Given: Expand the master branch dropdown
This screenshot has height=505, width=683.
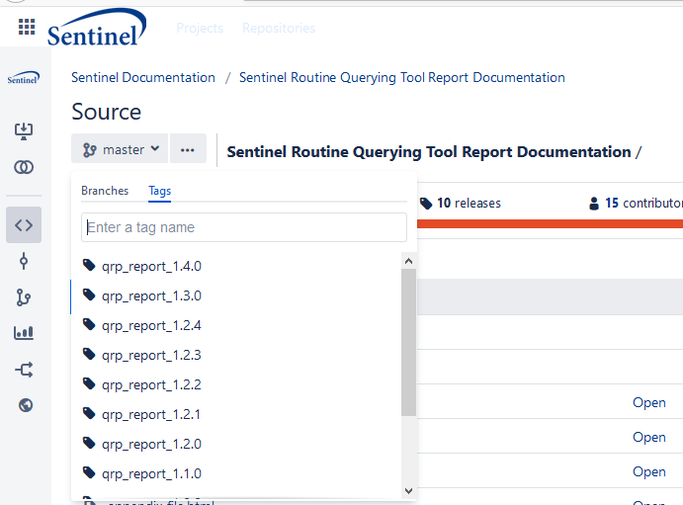Looking at the screenshot, I should click(x=120, y=150).
